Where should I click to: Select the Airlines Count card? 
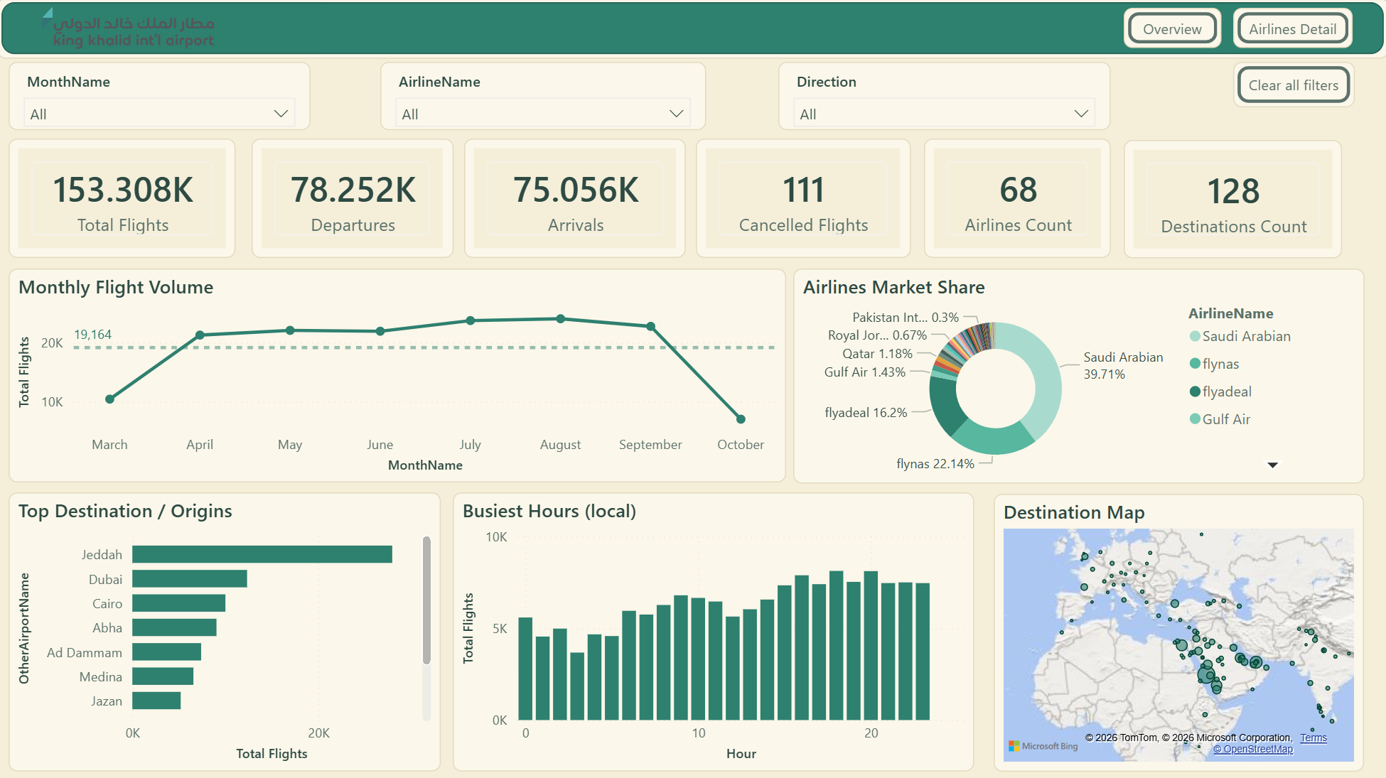coord(1018,198)
